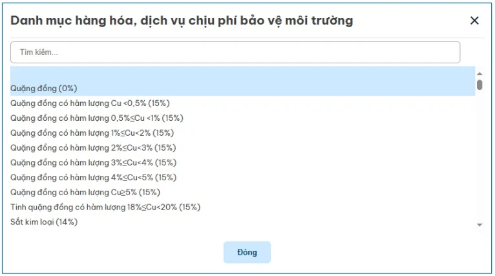Select the 4%≤Cu<5% copper ore entry
Image resolution: width=495 pixels, height=276 pixels.
coord(93,177)
